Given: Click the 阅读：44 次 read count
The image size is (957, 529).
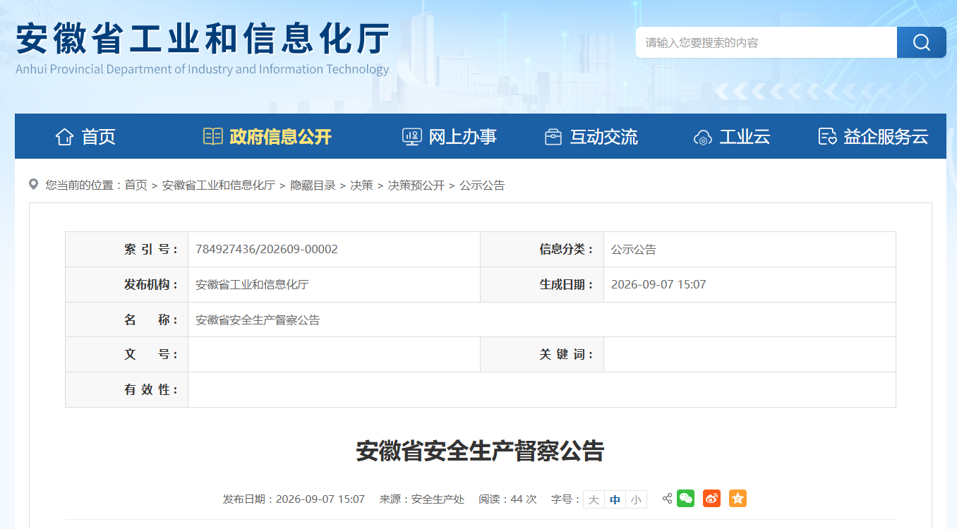Looking at the screenshot, I should 507,499.
